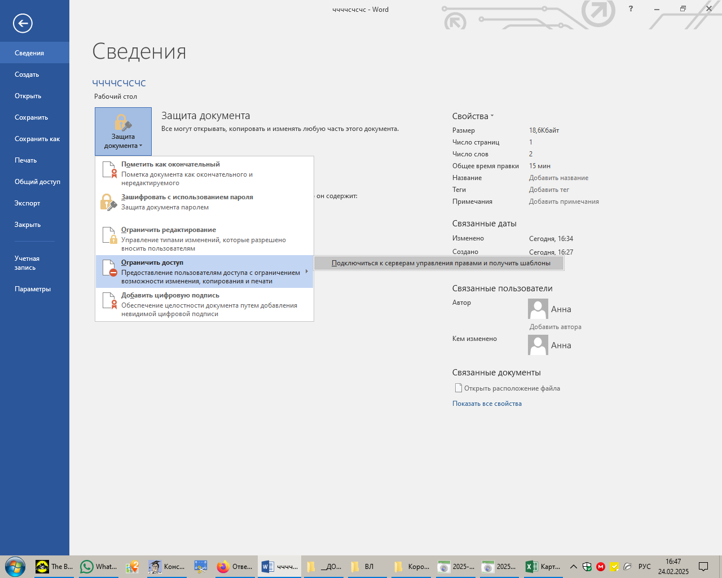Click the red M tray icon
Screen dimensions: 722x578
[601, 567]
